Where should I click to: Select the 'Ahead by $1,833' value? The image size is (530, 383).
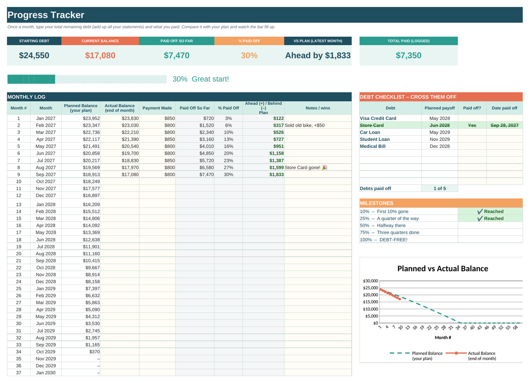pos(318,55)
